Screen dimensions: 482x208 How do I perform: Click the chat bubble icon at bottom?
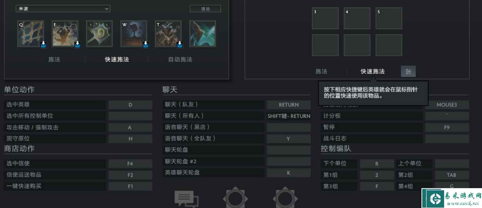(186, 199)
